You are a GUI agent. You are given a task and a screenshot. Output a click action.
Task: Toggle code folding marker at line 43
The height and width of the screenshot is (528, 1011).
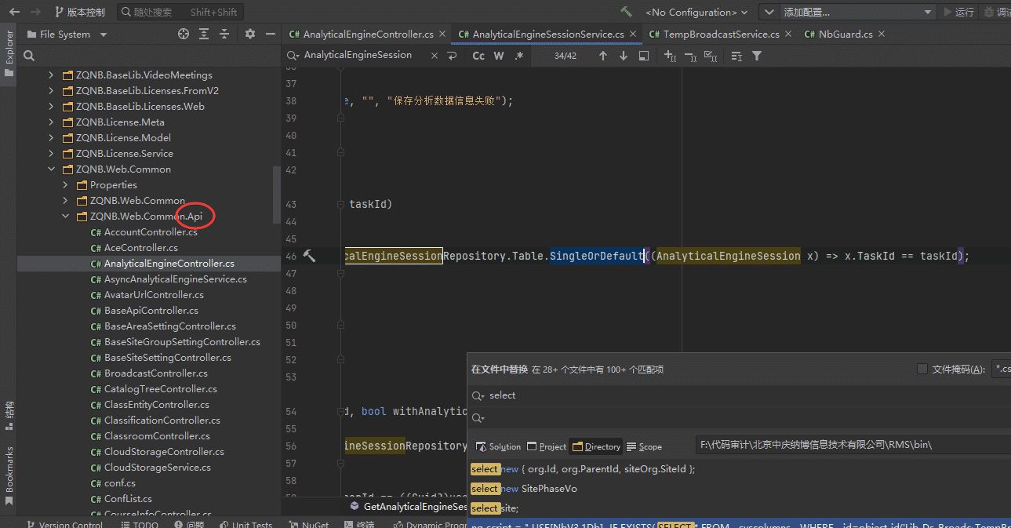point(340,204)
